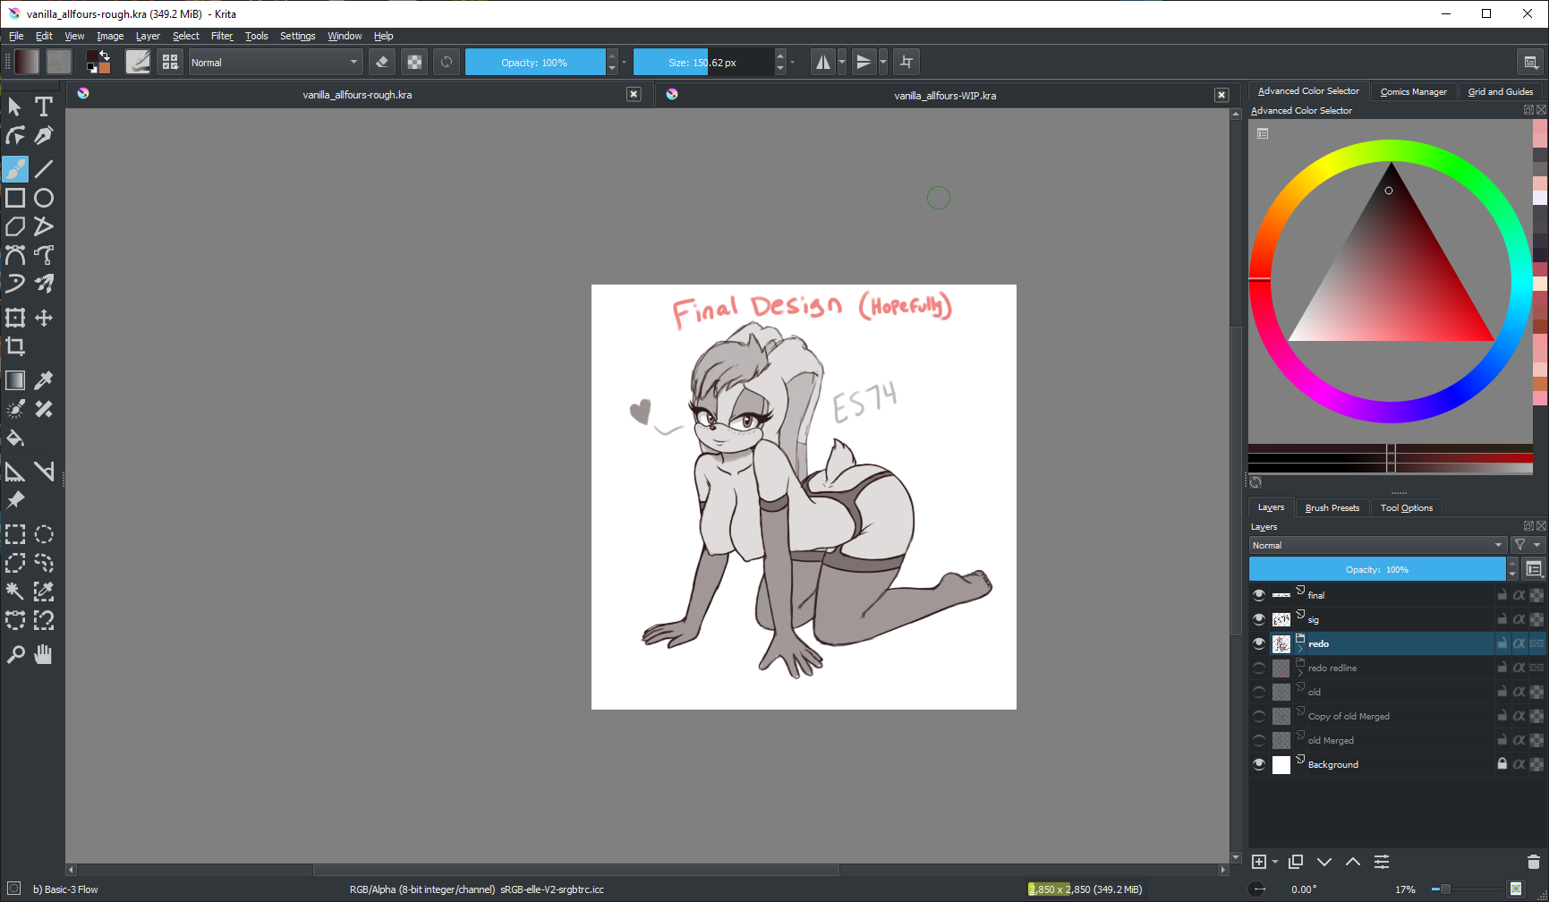Open the layer filter dropdown
The height and width of the screenshot is (902, 1549).
1528,545
